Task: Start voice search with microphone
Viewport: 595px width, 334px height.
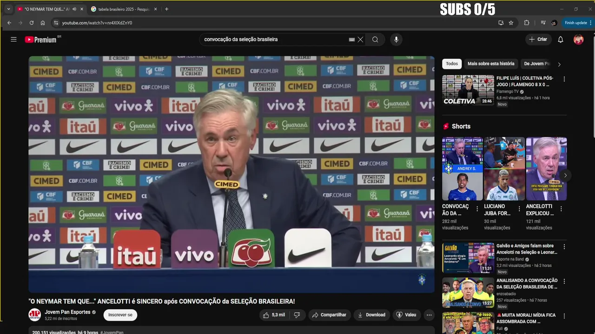Action: coord(396,39)
